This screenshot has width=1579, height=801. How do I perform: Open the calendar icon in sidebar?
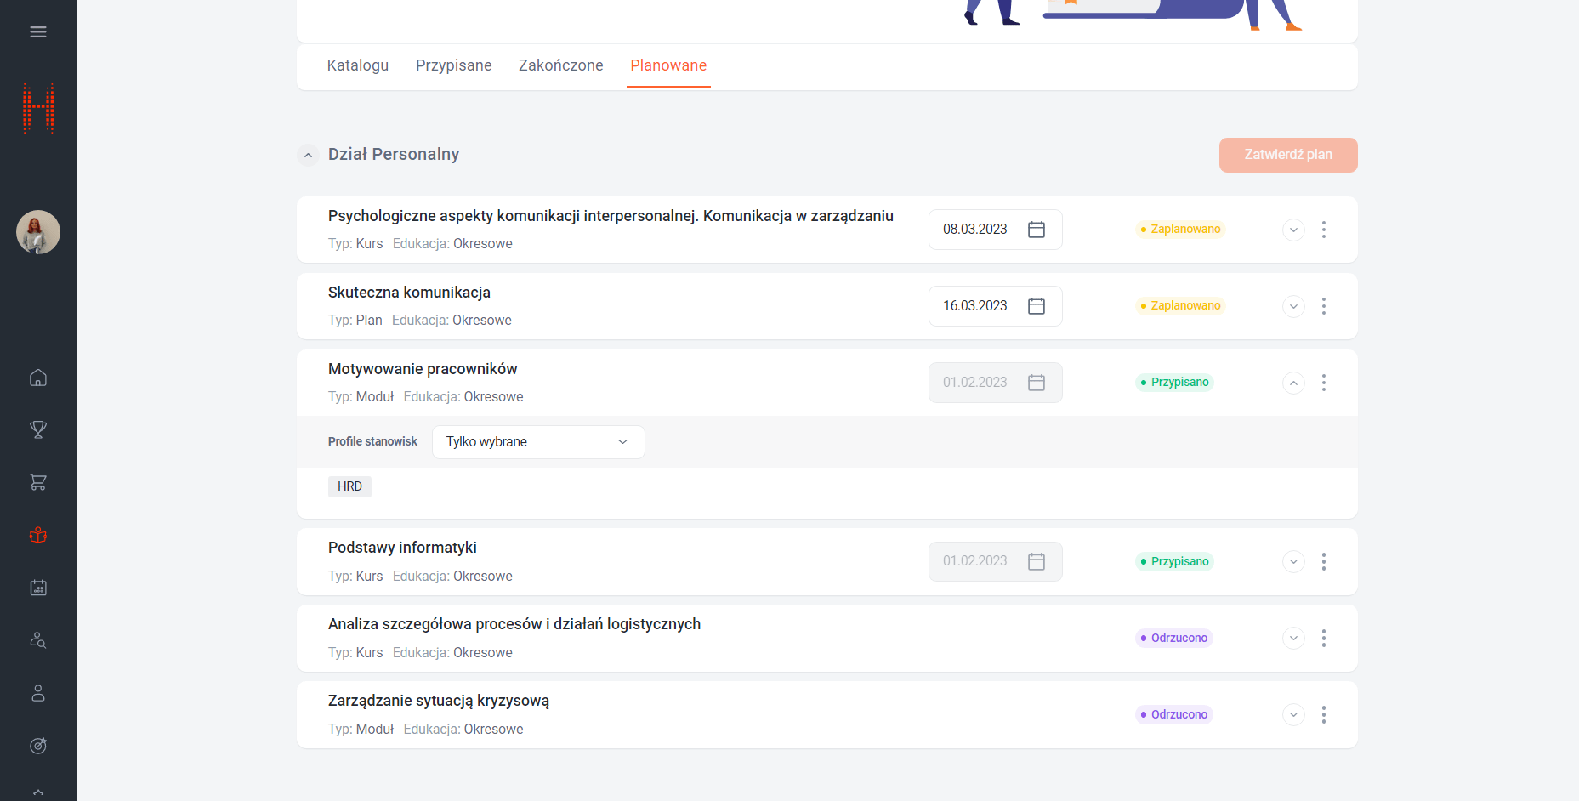pyautogui.click(x=38, y=588)
